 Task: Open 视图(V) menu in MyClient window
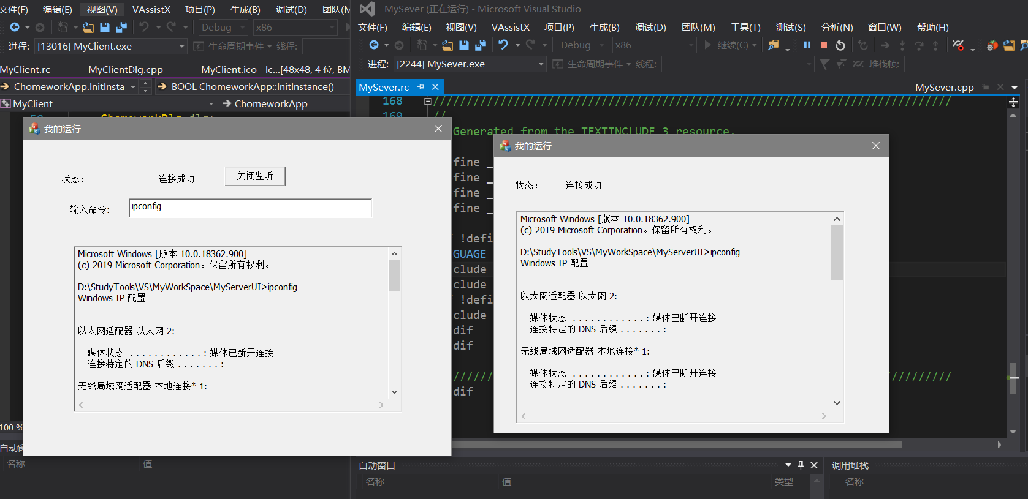[102, 10]
